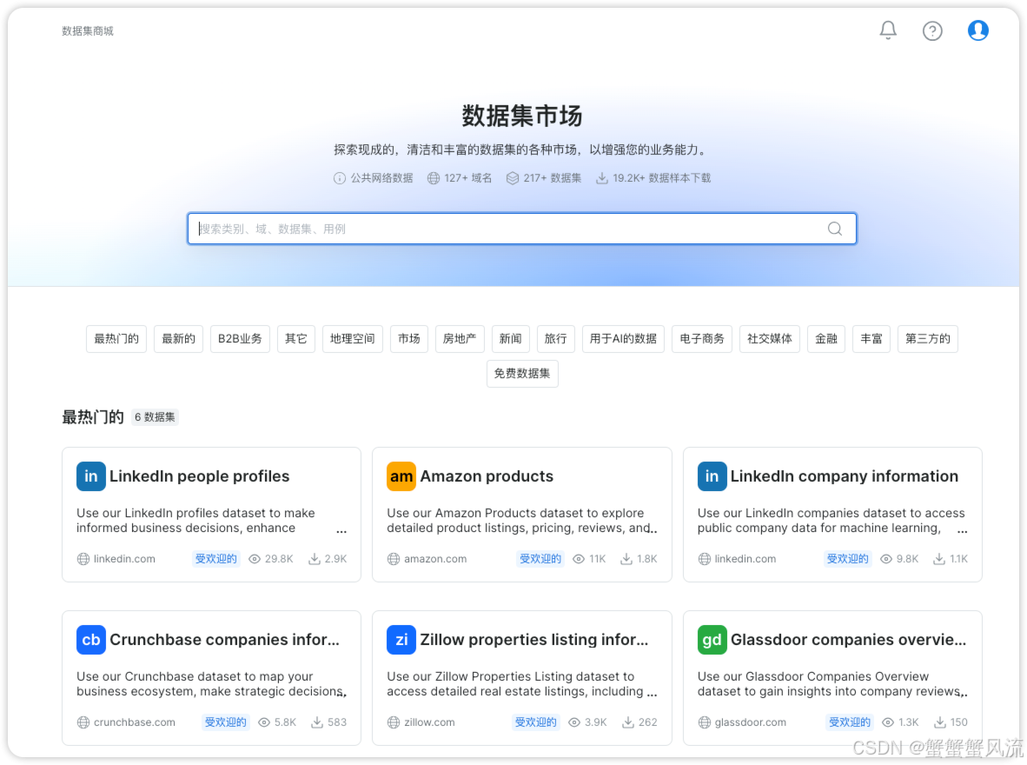Click the eye views icon showing 11K

[x=579, y=559]
